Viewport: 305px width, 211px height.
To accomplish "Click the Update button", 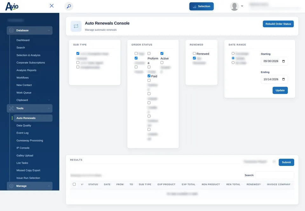I will pos(280,90).
